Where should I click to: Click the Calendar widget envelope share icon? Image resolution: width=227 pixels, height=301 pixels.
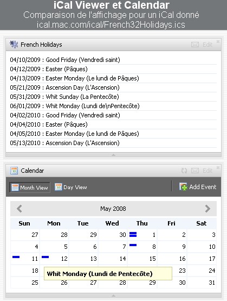coord(195,171)
